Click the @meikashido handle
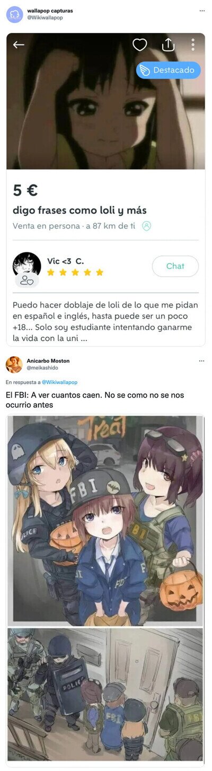The height and width of the screenshot is (771, 212). coord(42,367)
